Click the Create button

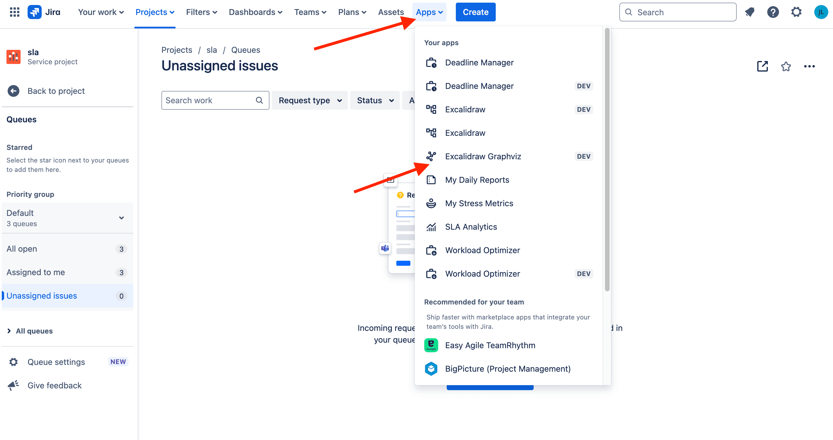pyautogui.click(x=475, y=12)
